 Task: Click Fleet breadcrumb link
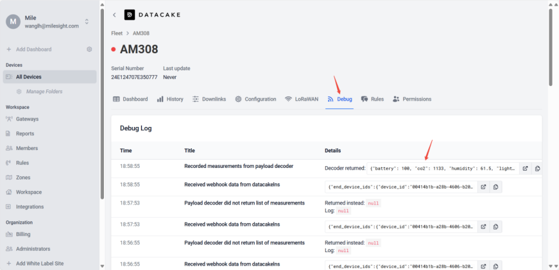pos(117,33)
